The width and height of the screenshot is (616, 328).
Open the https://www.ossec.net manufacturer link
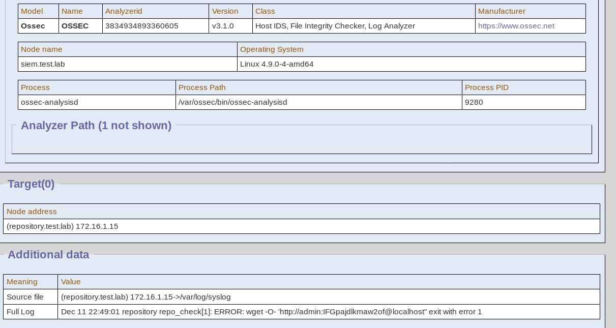pos(516,26)
